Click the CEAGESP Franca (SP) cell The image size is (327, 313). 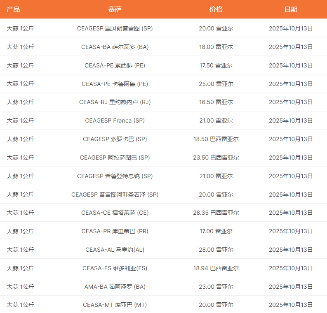point(115,121)
